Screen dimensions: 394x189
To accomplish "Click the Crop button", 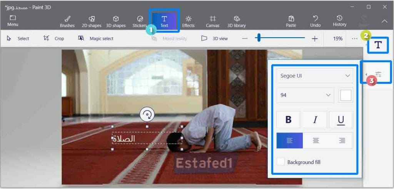I will point(54,38).
